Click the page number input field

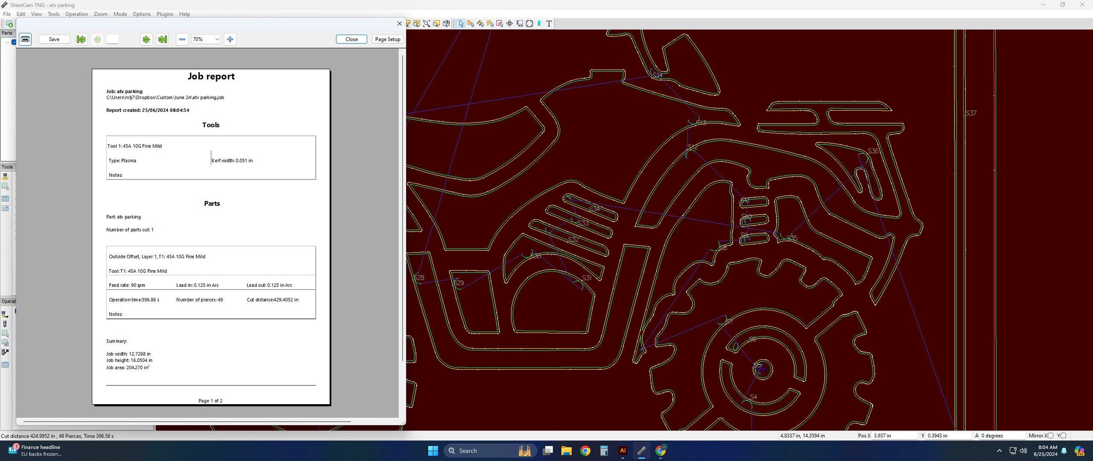pyautogui.click(x=112, y=39)
